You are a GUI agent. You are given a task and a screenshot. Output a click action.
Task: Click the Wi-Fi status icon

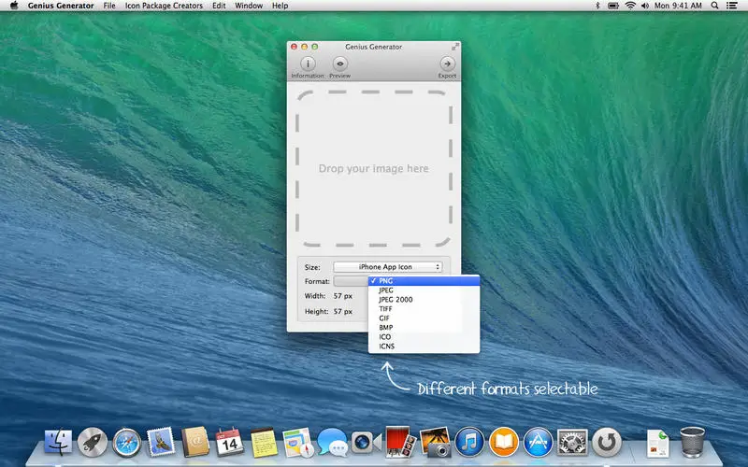pos(630,6)
